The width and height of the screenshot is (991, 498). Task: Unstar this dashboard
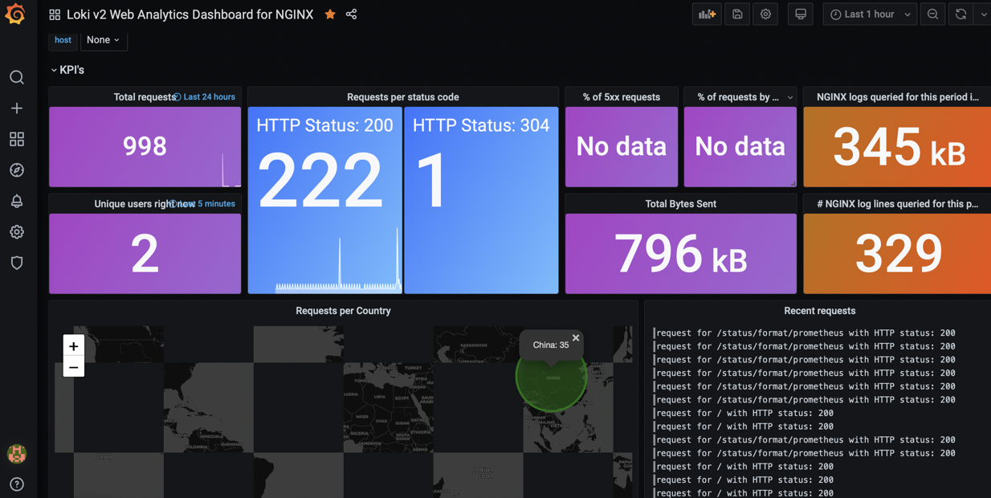coord(329,14)
